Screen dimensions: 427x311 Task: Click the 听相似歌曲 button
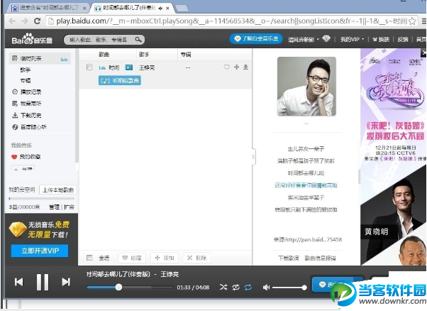pos(118,80)
